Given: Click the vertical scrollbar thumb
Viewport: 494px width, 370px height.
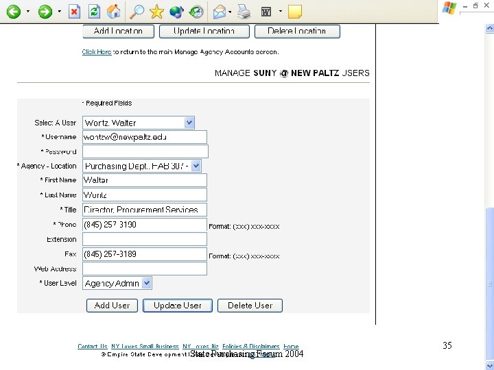Looking at the screenshot, I should pos(490,283).
